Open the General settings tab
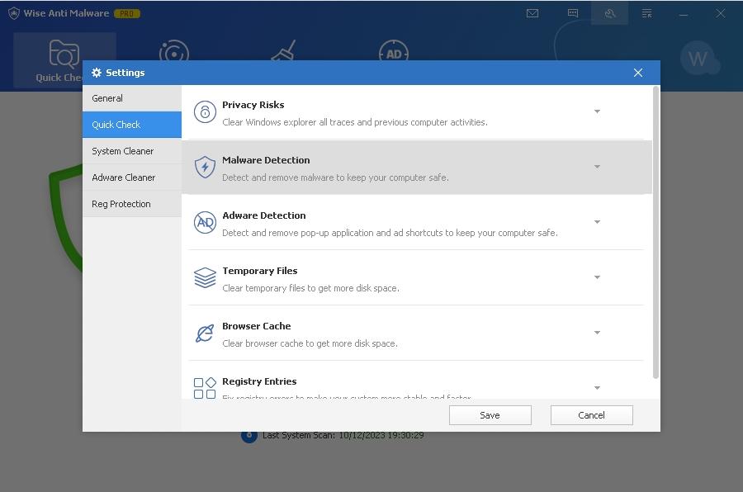Image resolution: width=743 pixels, height=492 pixels. tap(132, 98)
